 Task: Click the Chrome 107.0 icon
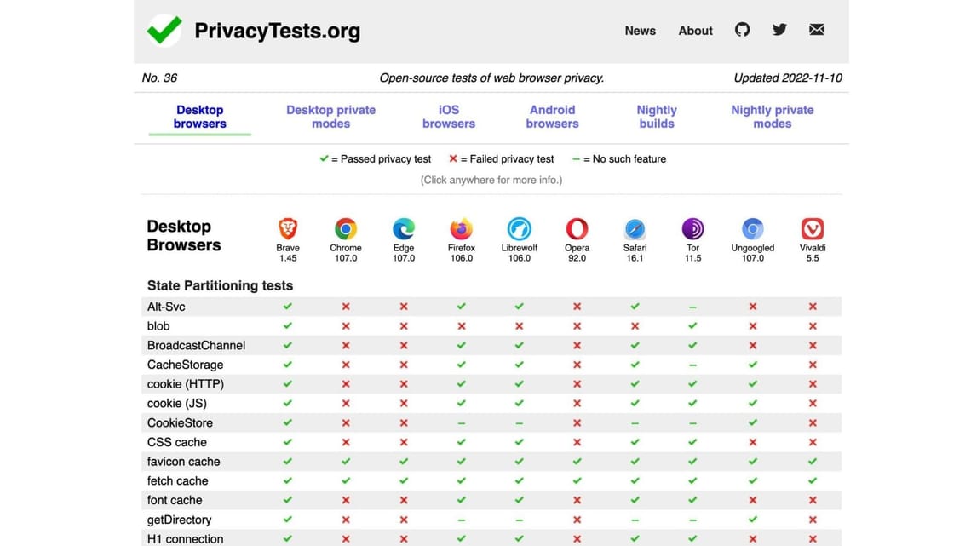pyautogui.click(x=345, y=228)
